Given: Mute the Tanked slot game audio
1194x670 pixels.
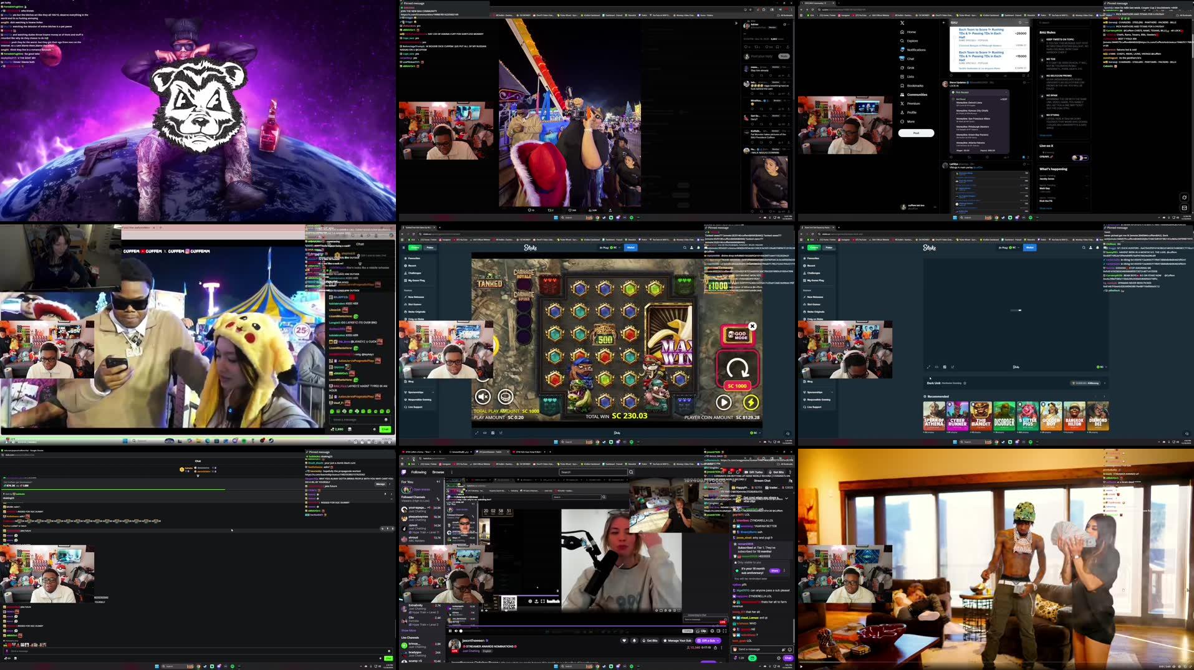Looking at the screenshot, I should coord(483,397).
